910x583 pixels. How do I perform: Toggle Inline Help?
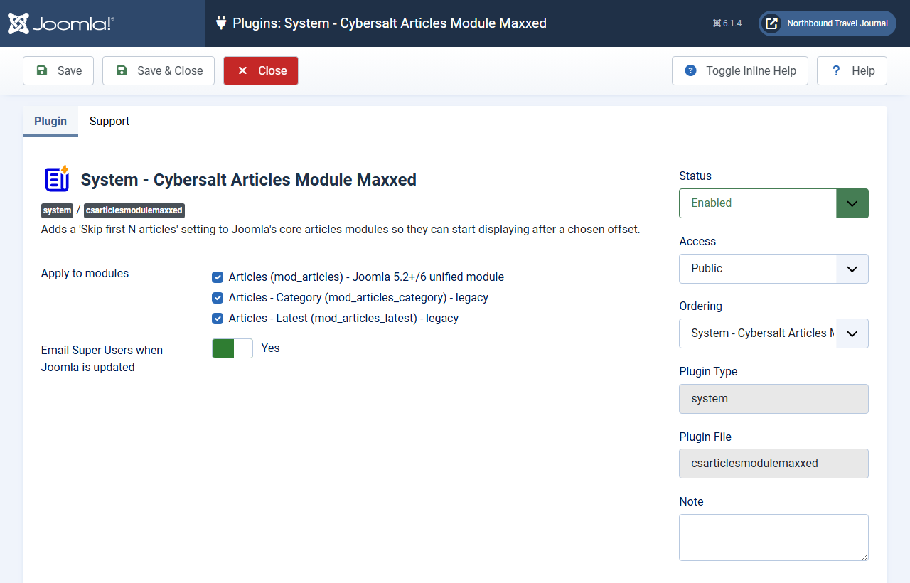point(740,71)
